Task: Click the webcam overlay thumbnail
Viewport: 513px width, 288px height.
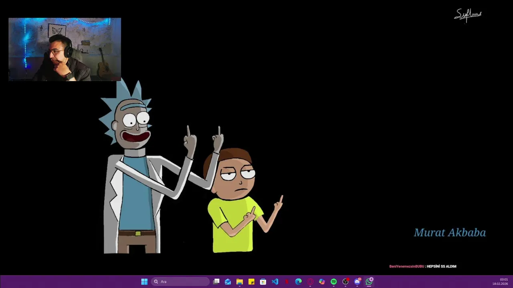Action: tap(65, 49)
